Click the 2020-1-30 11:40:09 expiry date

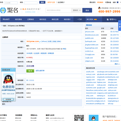click(x=34, y=89)
